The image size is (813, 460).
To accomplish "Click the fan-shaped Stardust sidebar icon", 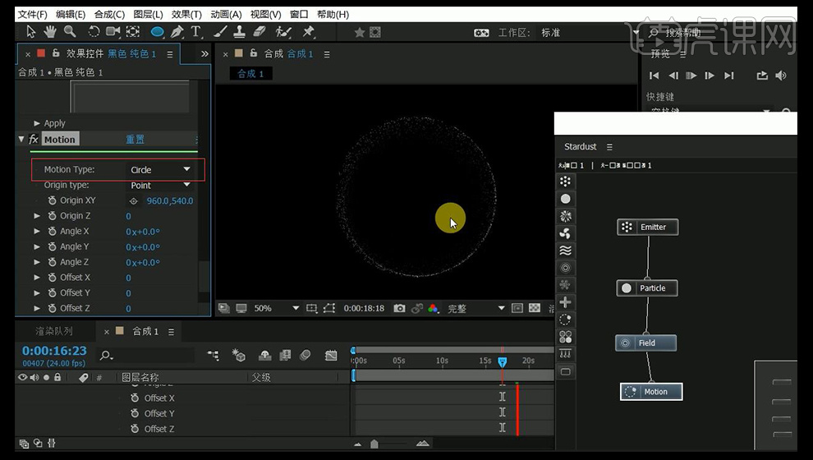I will 565,233.
